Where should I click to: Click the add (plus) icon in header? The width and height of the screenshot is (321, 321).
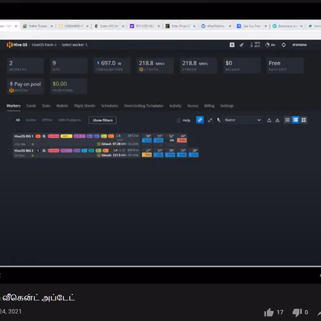pos(232,45)
